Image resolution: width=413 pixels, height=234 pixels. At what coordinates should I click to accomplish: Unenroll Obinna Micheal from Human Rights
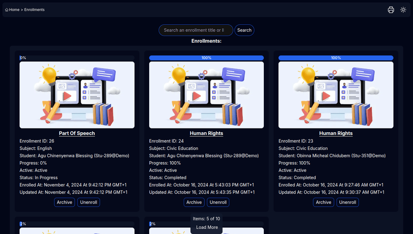coord(348,202)
